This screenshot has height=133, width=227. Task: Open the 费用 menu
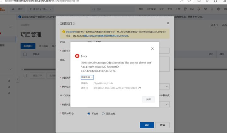click(141, 9)
